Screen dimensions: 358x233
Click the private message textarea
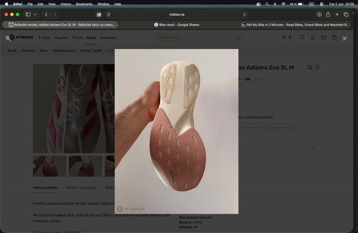click(277, 137)
